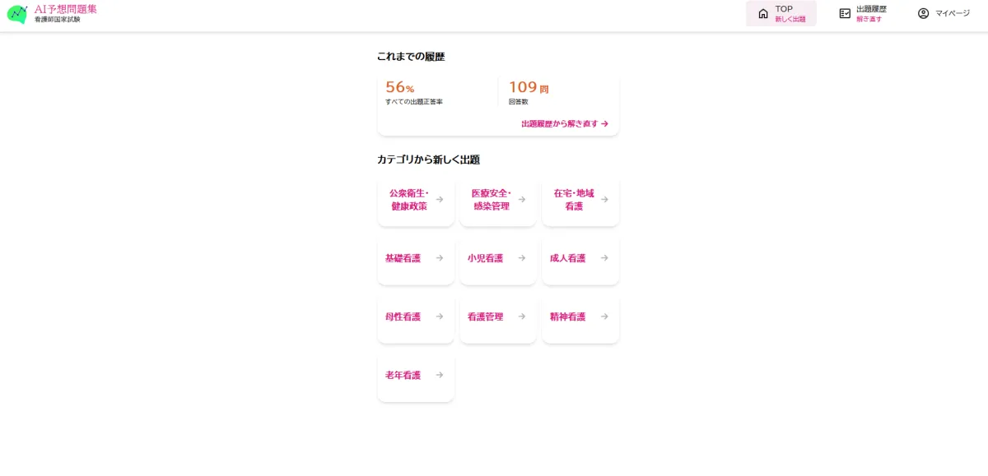Click the AI予想問題集 logo icon
Viewport: 988px width, 476px height.
pos(17,14)
